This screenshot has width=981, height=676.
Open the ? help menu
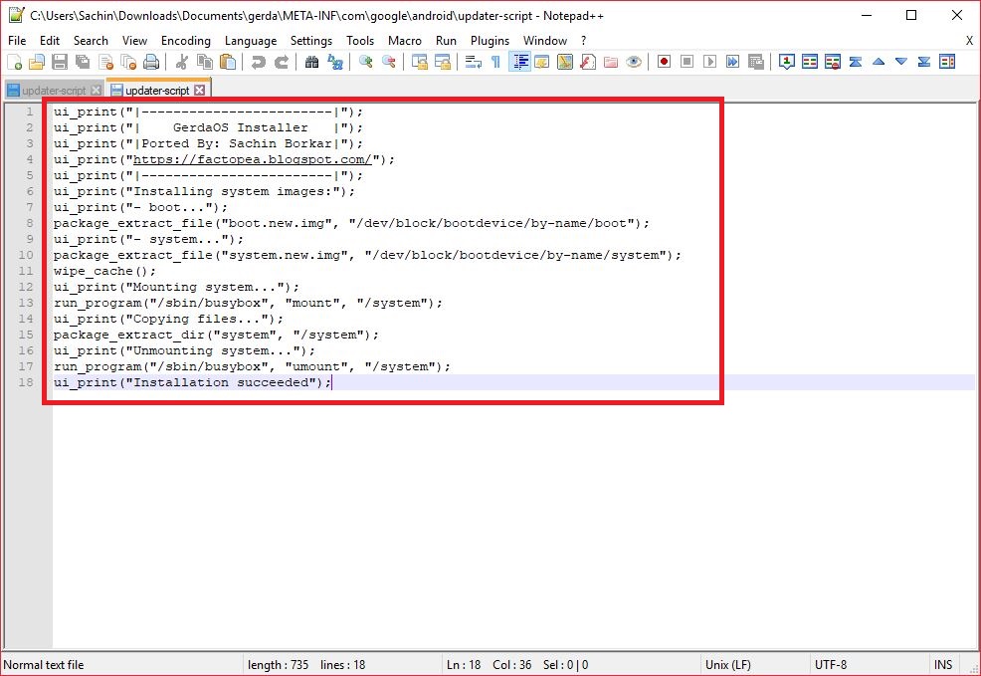tap(584, 41)
